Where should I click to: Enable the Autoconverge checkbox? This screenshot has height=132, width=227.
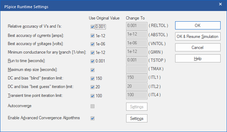[x=92, y=106]
